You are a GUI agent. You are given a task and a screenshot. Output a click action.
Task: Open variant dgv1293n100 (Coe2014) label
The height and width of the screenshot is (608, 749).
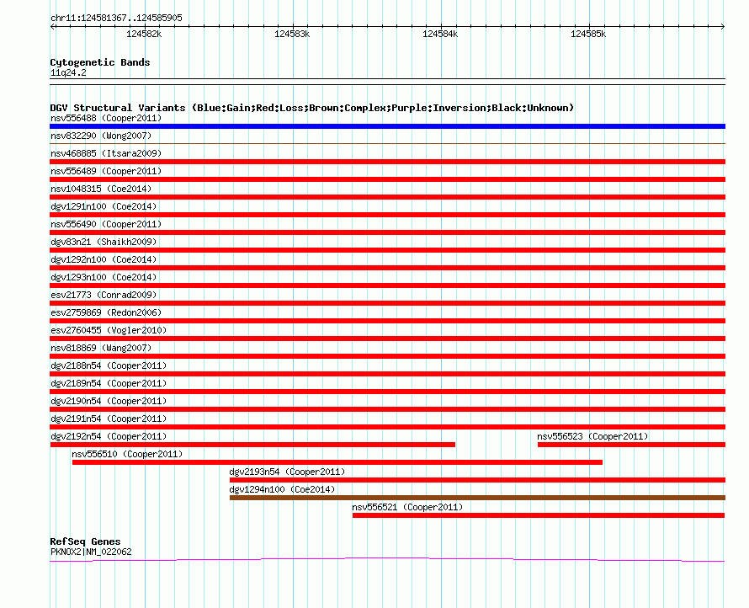[104, 277]
